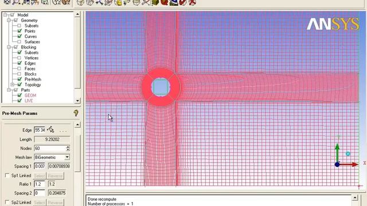Screen dimensions: 367x206
Task: Click the Nodes input field
Action: click(50, 148)
